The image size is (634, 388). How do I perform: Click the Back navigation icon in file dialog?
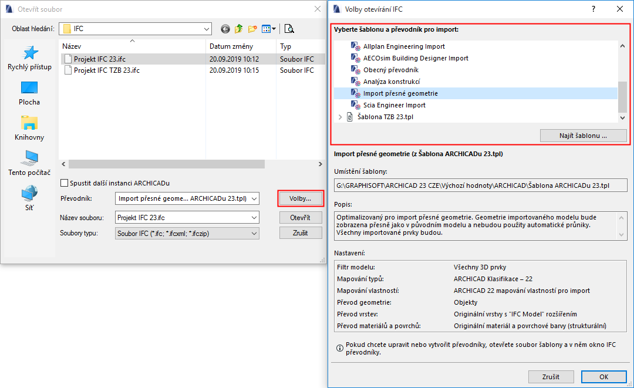pos(225,29)
